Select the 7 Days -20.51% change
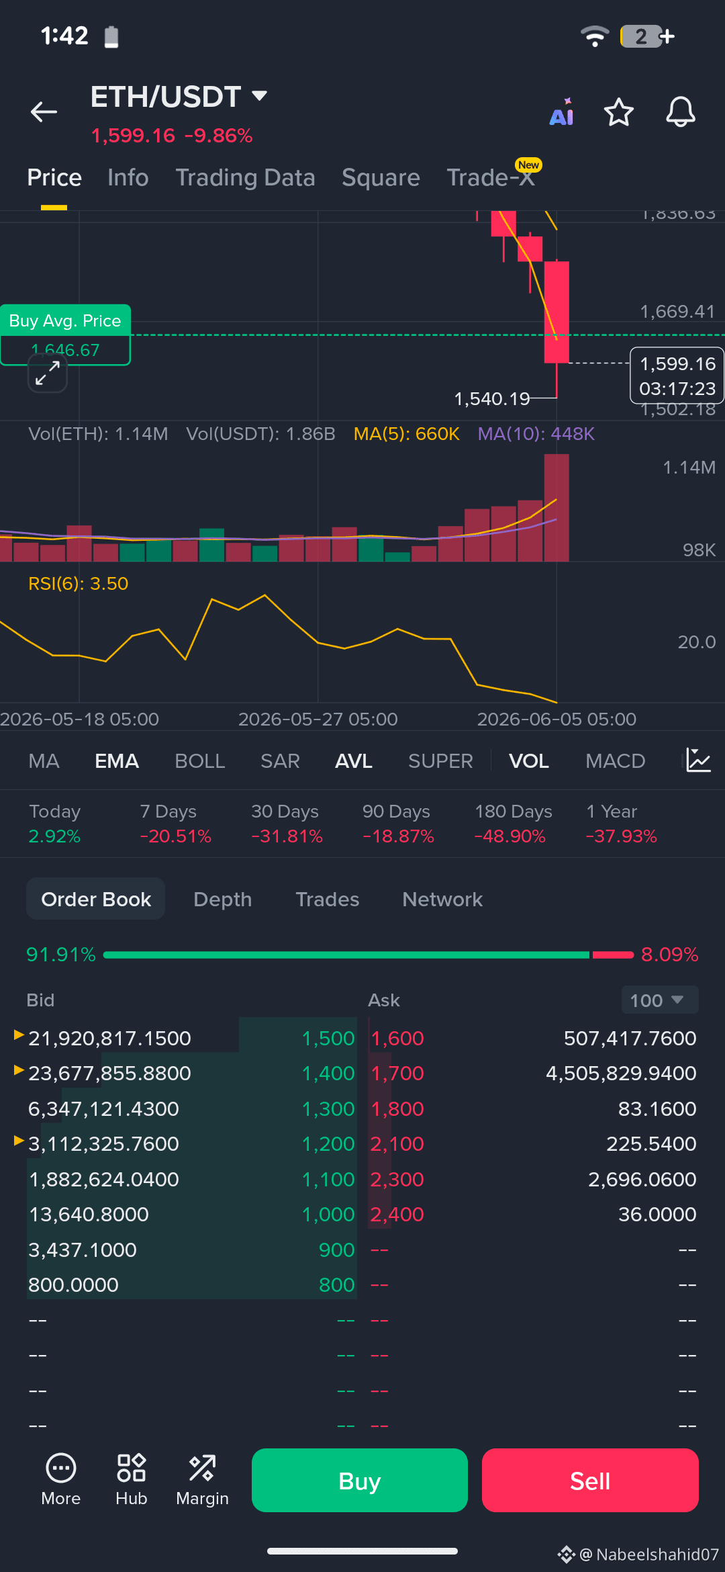This screenshot has height=1572, width=725. click(x=175, y=824)
